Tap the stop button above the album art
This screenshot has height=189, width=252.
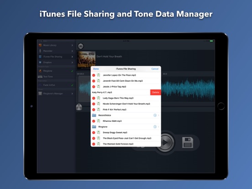point(81,46)
